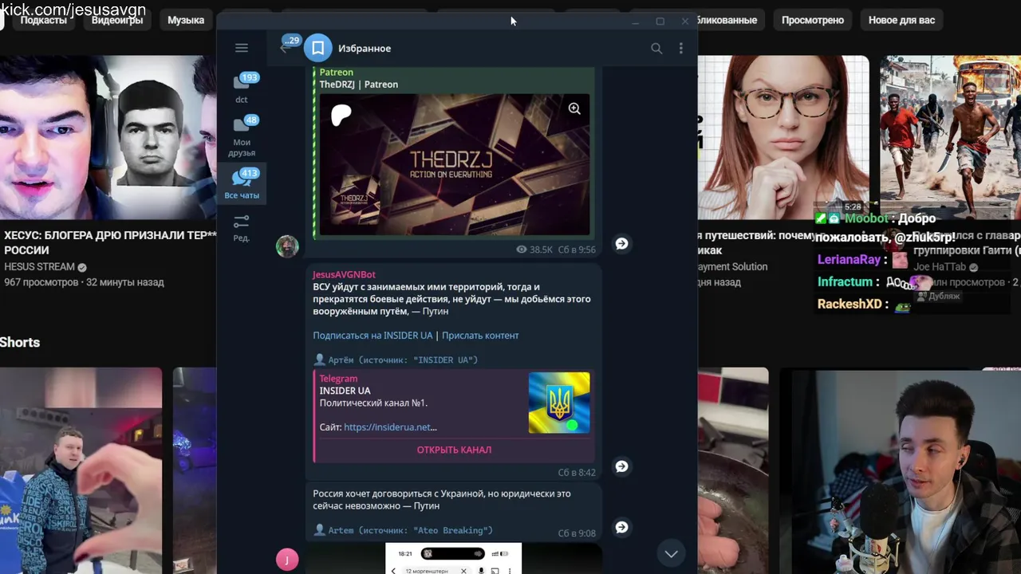This screenshot has height=574, width=1021.
Task: Open the Ред. folder editor
Action: tap(242, 228)
